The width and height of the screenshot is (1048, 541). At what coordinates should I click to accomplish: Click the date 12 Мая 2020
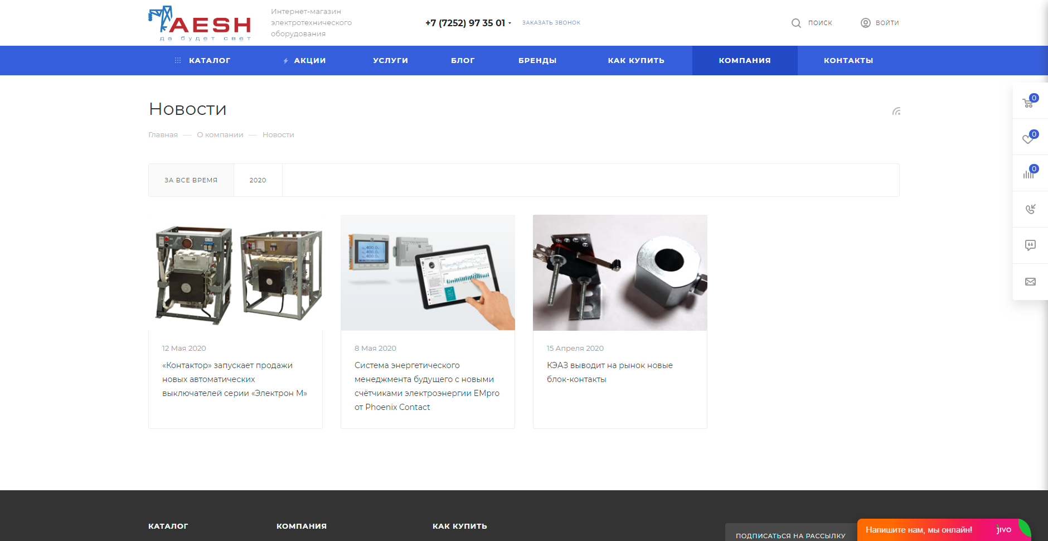click(184, 349)
